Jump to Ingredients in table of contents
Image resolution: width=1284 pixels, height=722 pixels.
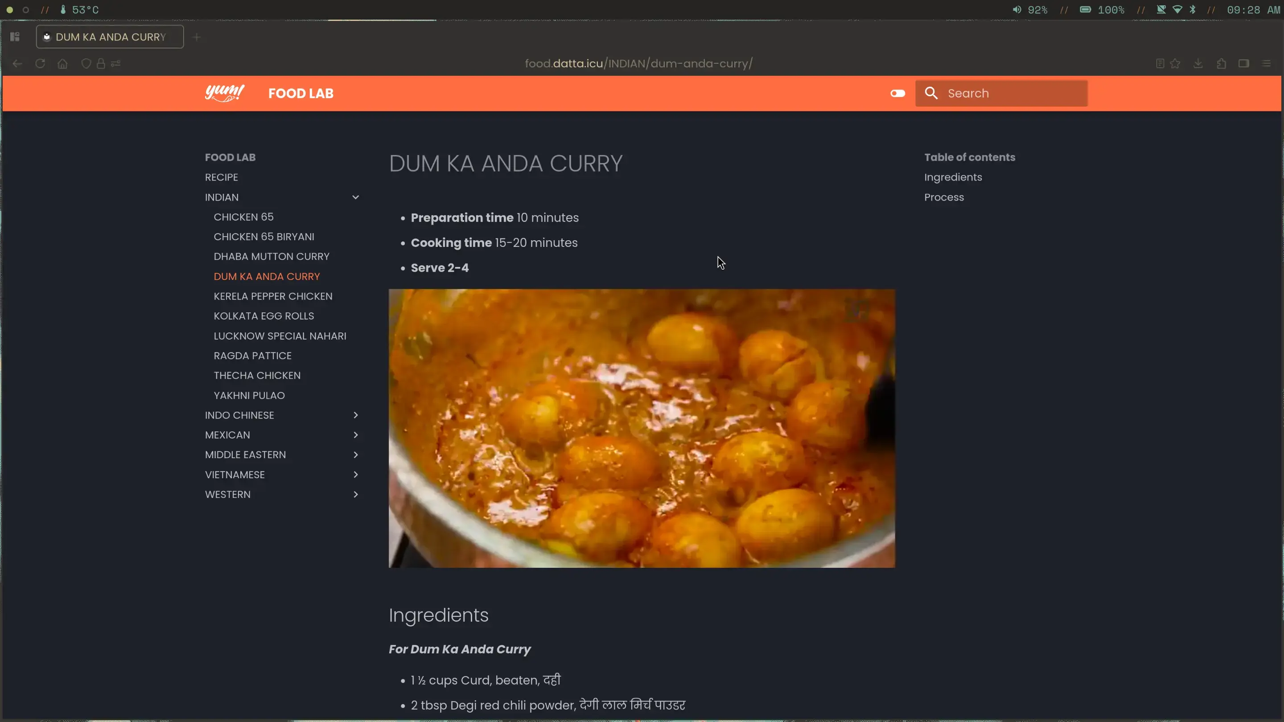[953, 177]
